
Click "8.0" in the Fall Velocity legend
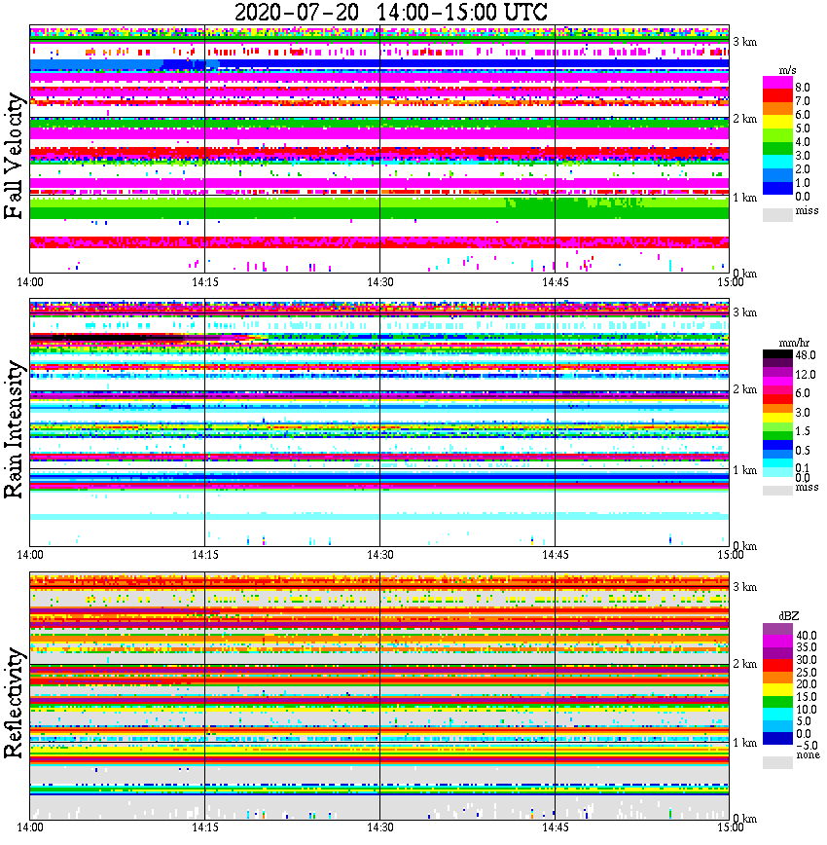pos(803,88)
